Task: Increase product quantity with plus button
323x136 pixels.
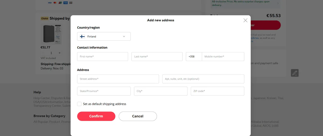Action: [59, 53]
